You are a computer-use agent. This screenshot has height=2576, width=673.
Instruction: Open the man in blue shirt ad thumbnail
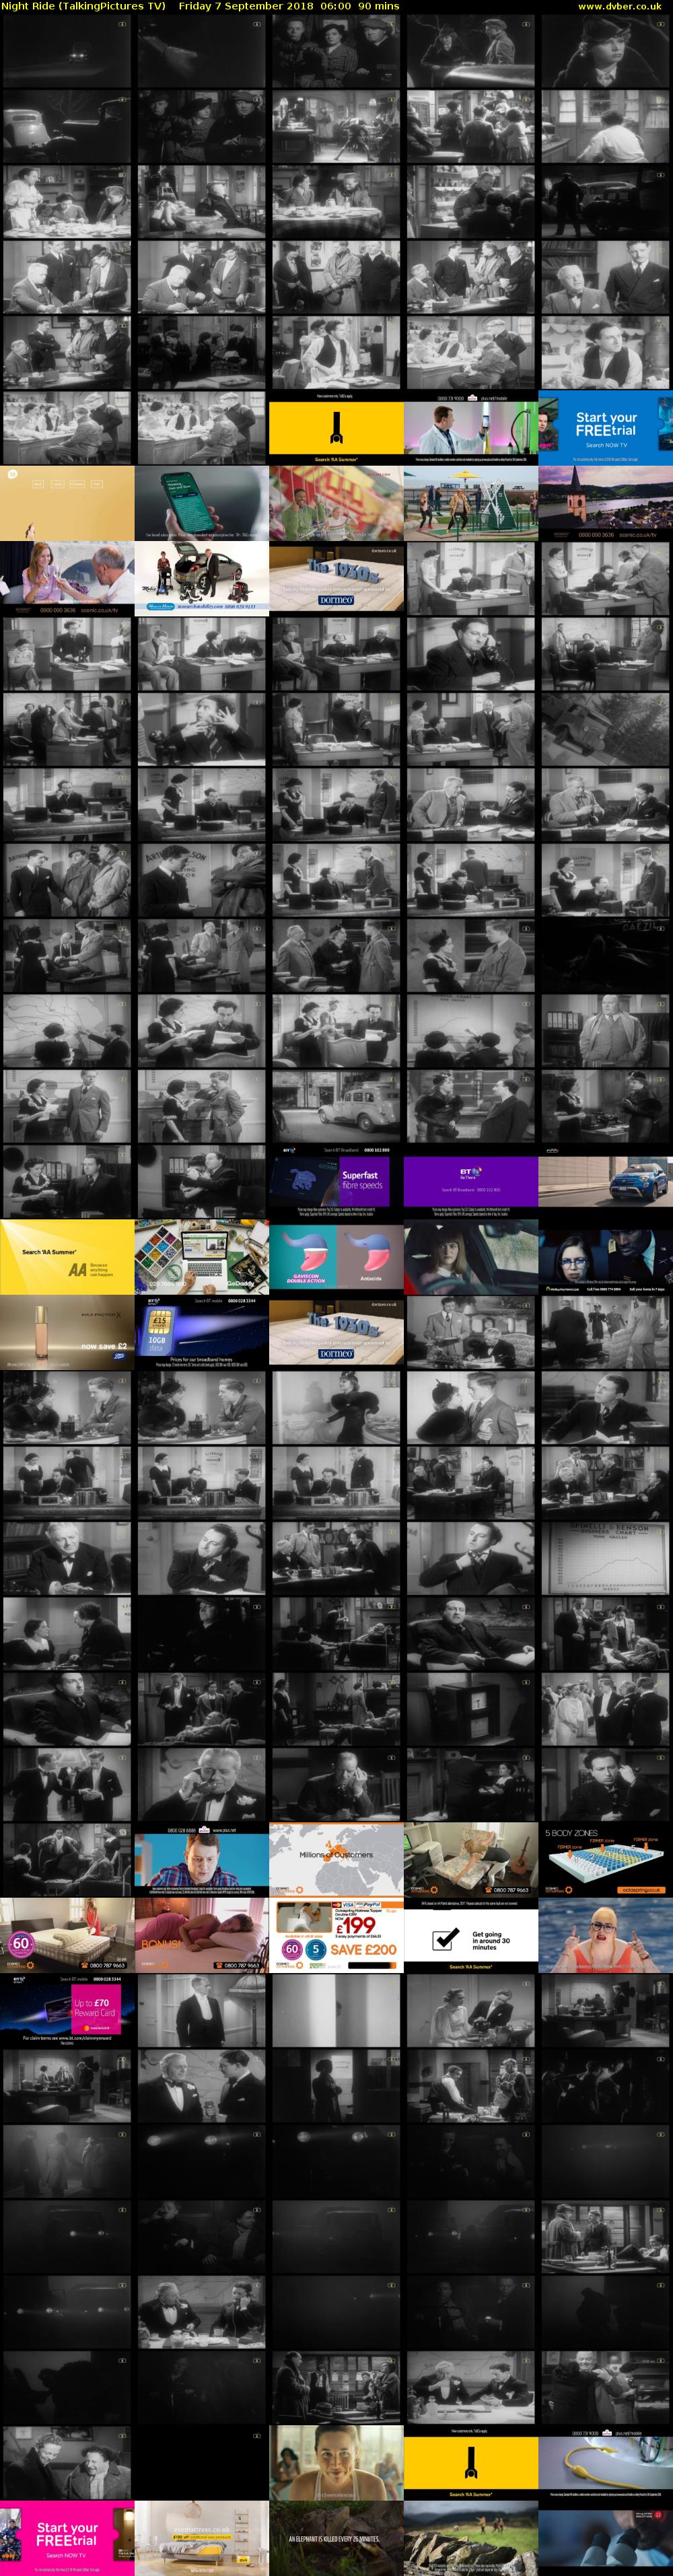click(x=201, y=1859)
